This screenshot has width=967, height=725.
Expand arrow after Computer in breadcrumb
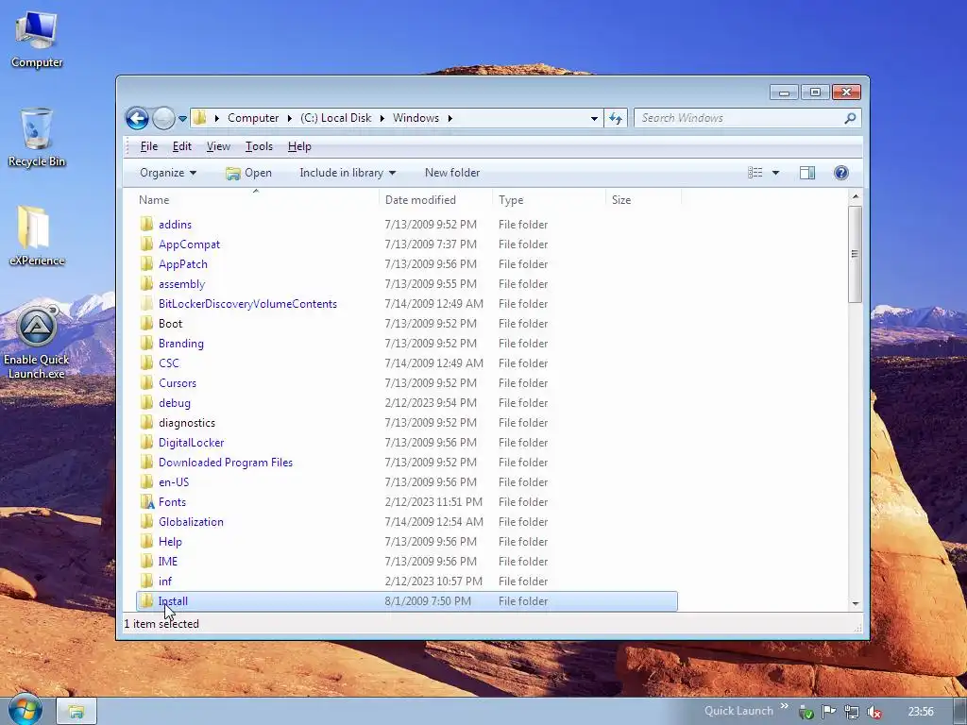click(x=289, y=118)
